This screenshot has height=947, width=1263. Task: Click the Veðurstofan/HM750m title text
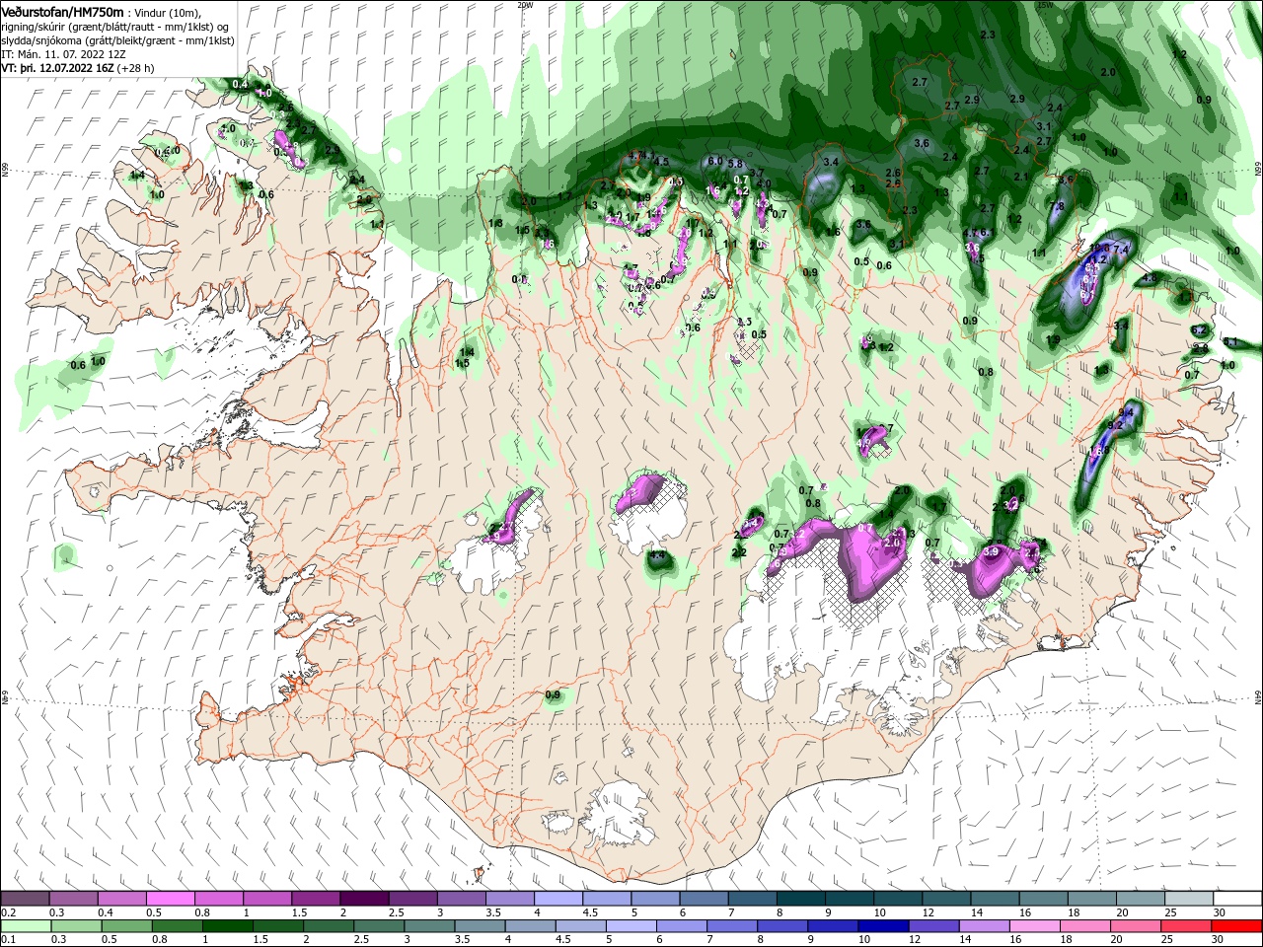62,11
